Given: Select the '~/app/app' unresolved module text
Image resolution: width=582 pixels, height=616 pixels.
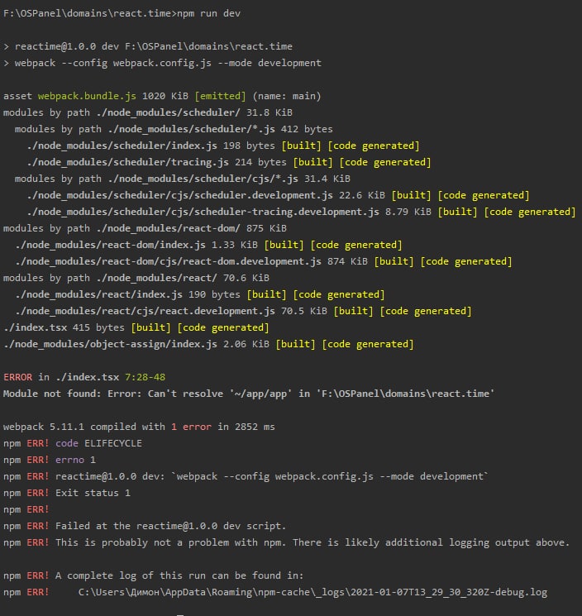Looking at the screenshot, I should [x=260, y=394].
